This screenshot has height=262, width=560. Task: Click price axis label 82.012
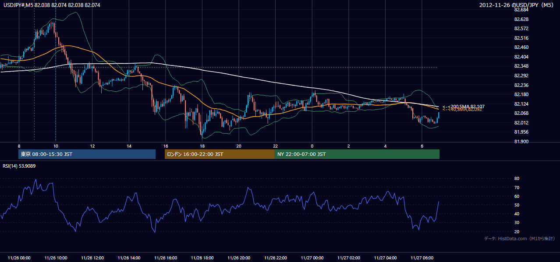[x=521, y=123]
